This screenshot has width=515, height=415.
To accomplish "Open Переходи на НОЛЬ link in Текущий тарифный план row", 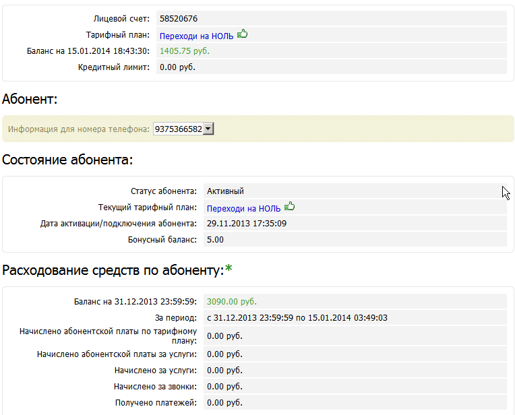I will [243, 208].
